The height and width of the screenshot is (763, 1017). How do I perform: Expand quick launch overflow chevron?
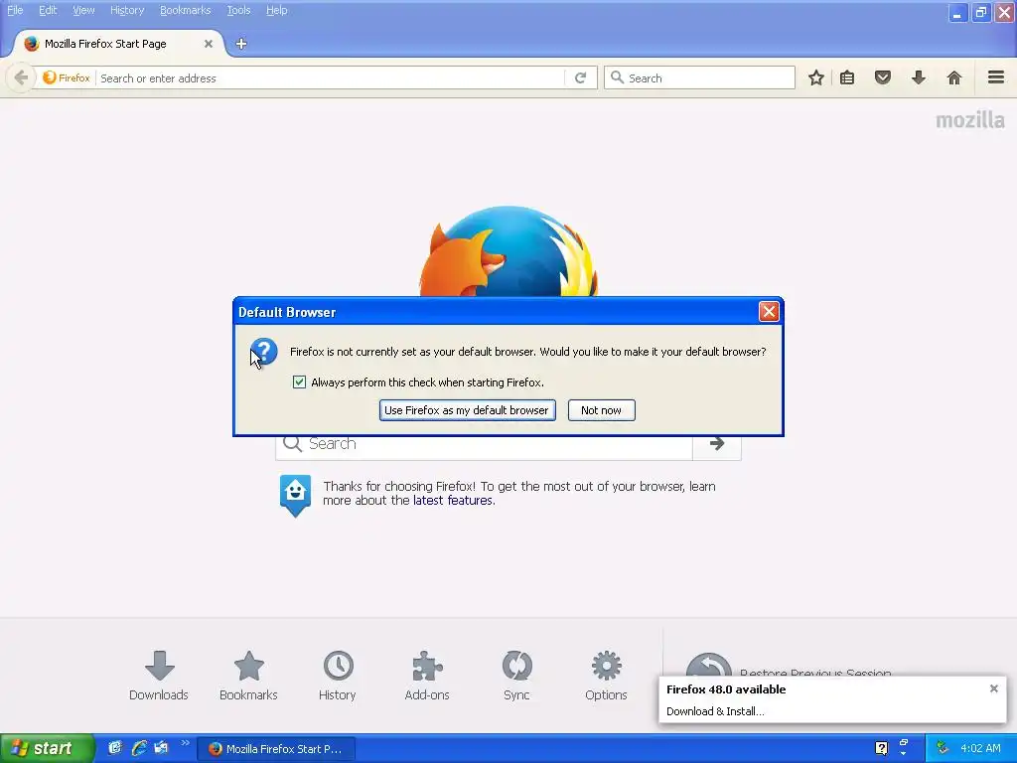pos(185,743)
